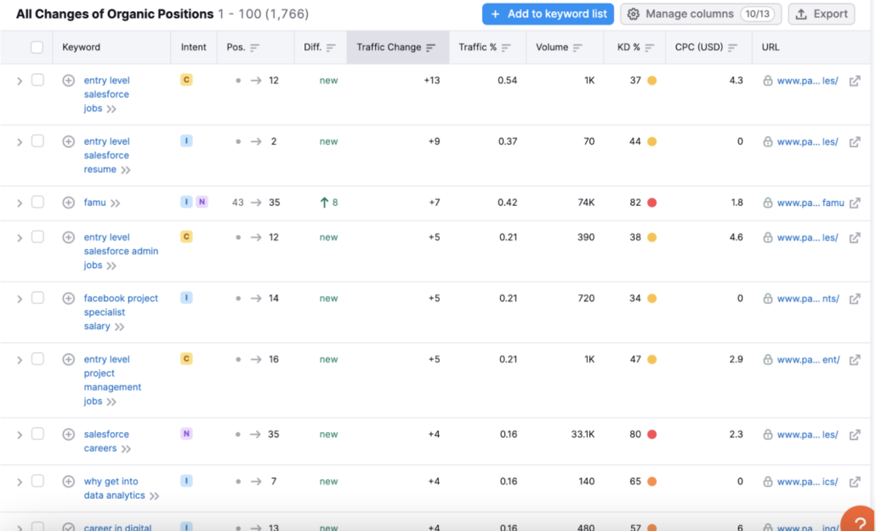Expand the salesforce careers row
Screen dimensions: 876x531
(18, 434)
